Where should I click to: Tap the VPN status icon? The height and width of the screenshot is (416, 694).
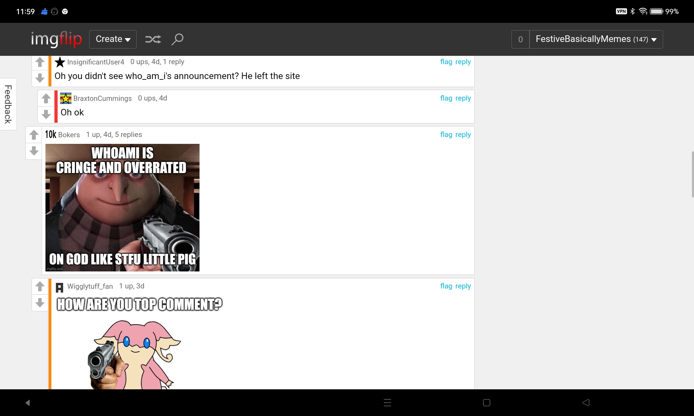coord(621,11)
